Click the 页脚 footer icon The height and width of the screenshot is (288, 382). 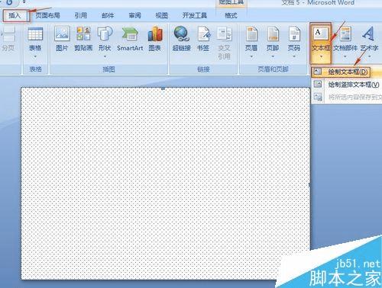pyautogui.click(x=273, y=34)
